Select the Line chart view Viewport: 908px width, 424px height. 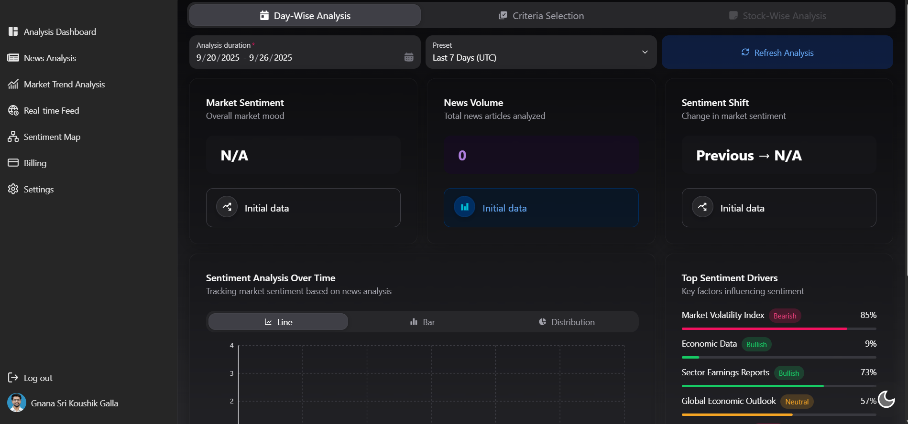(x=278, y=322)
